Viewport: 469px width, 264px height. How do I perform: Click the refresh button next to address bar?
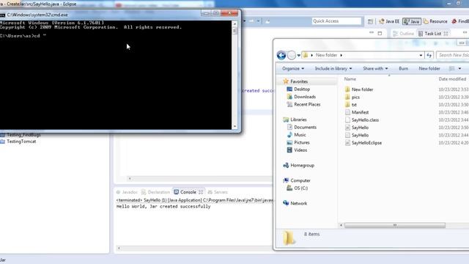429,56
